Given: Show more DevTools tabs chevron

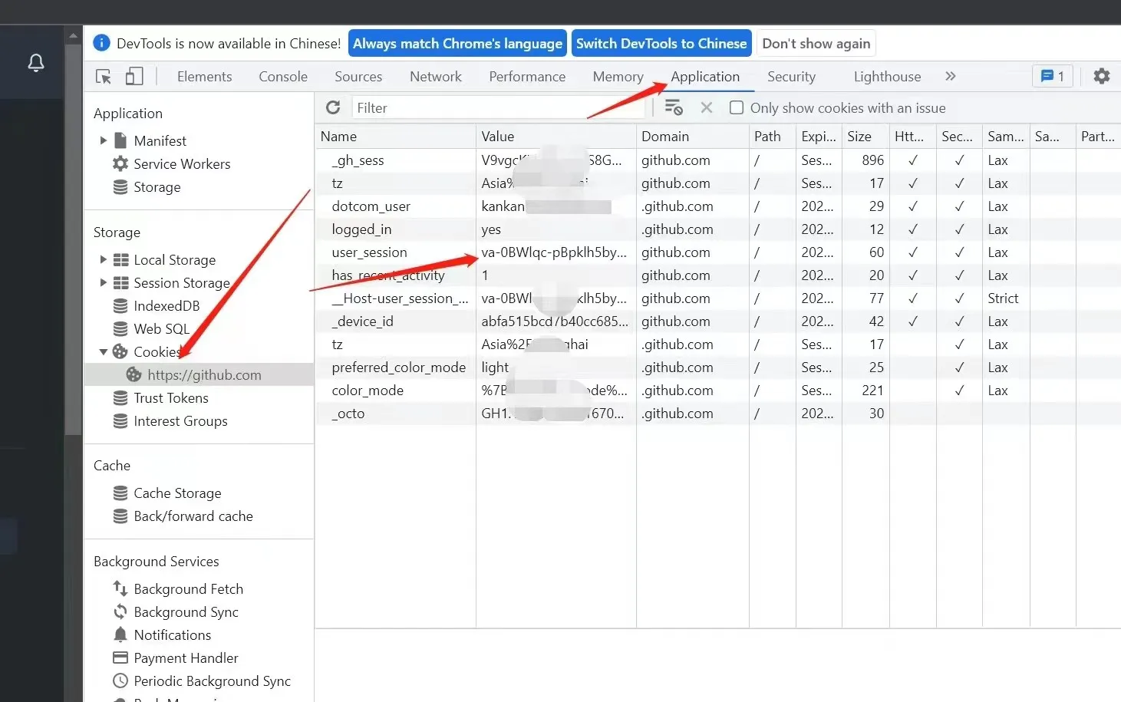Looking at the screenshot, I should (950, 76).
